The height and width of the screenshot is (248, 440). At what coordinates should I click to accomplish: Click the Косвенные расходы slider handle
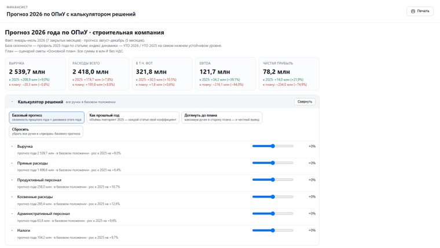[273, 197]
